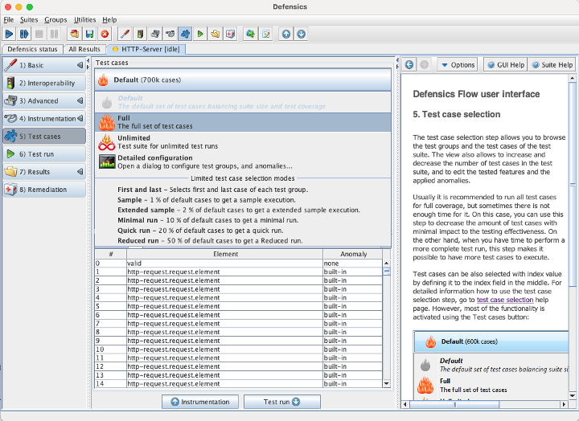Go back in the help panel
This screenshot has height=421, width=579.
point(409,64)
